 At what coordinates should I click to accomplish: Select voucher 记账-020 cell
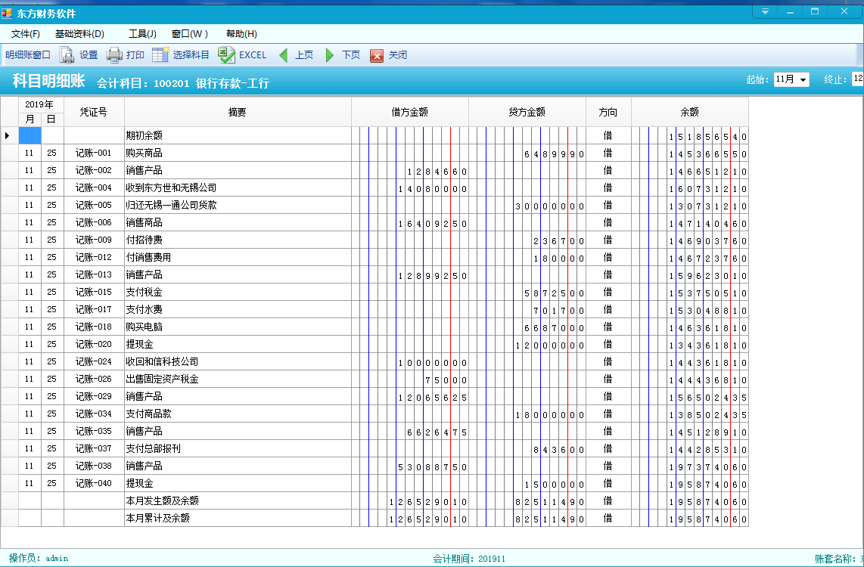[94, 345]
